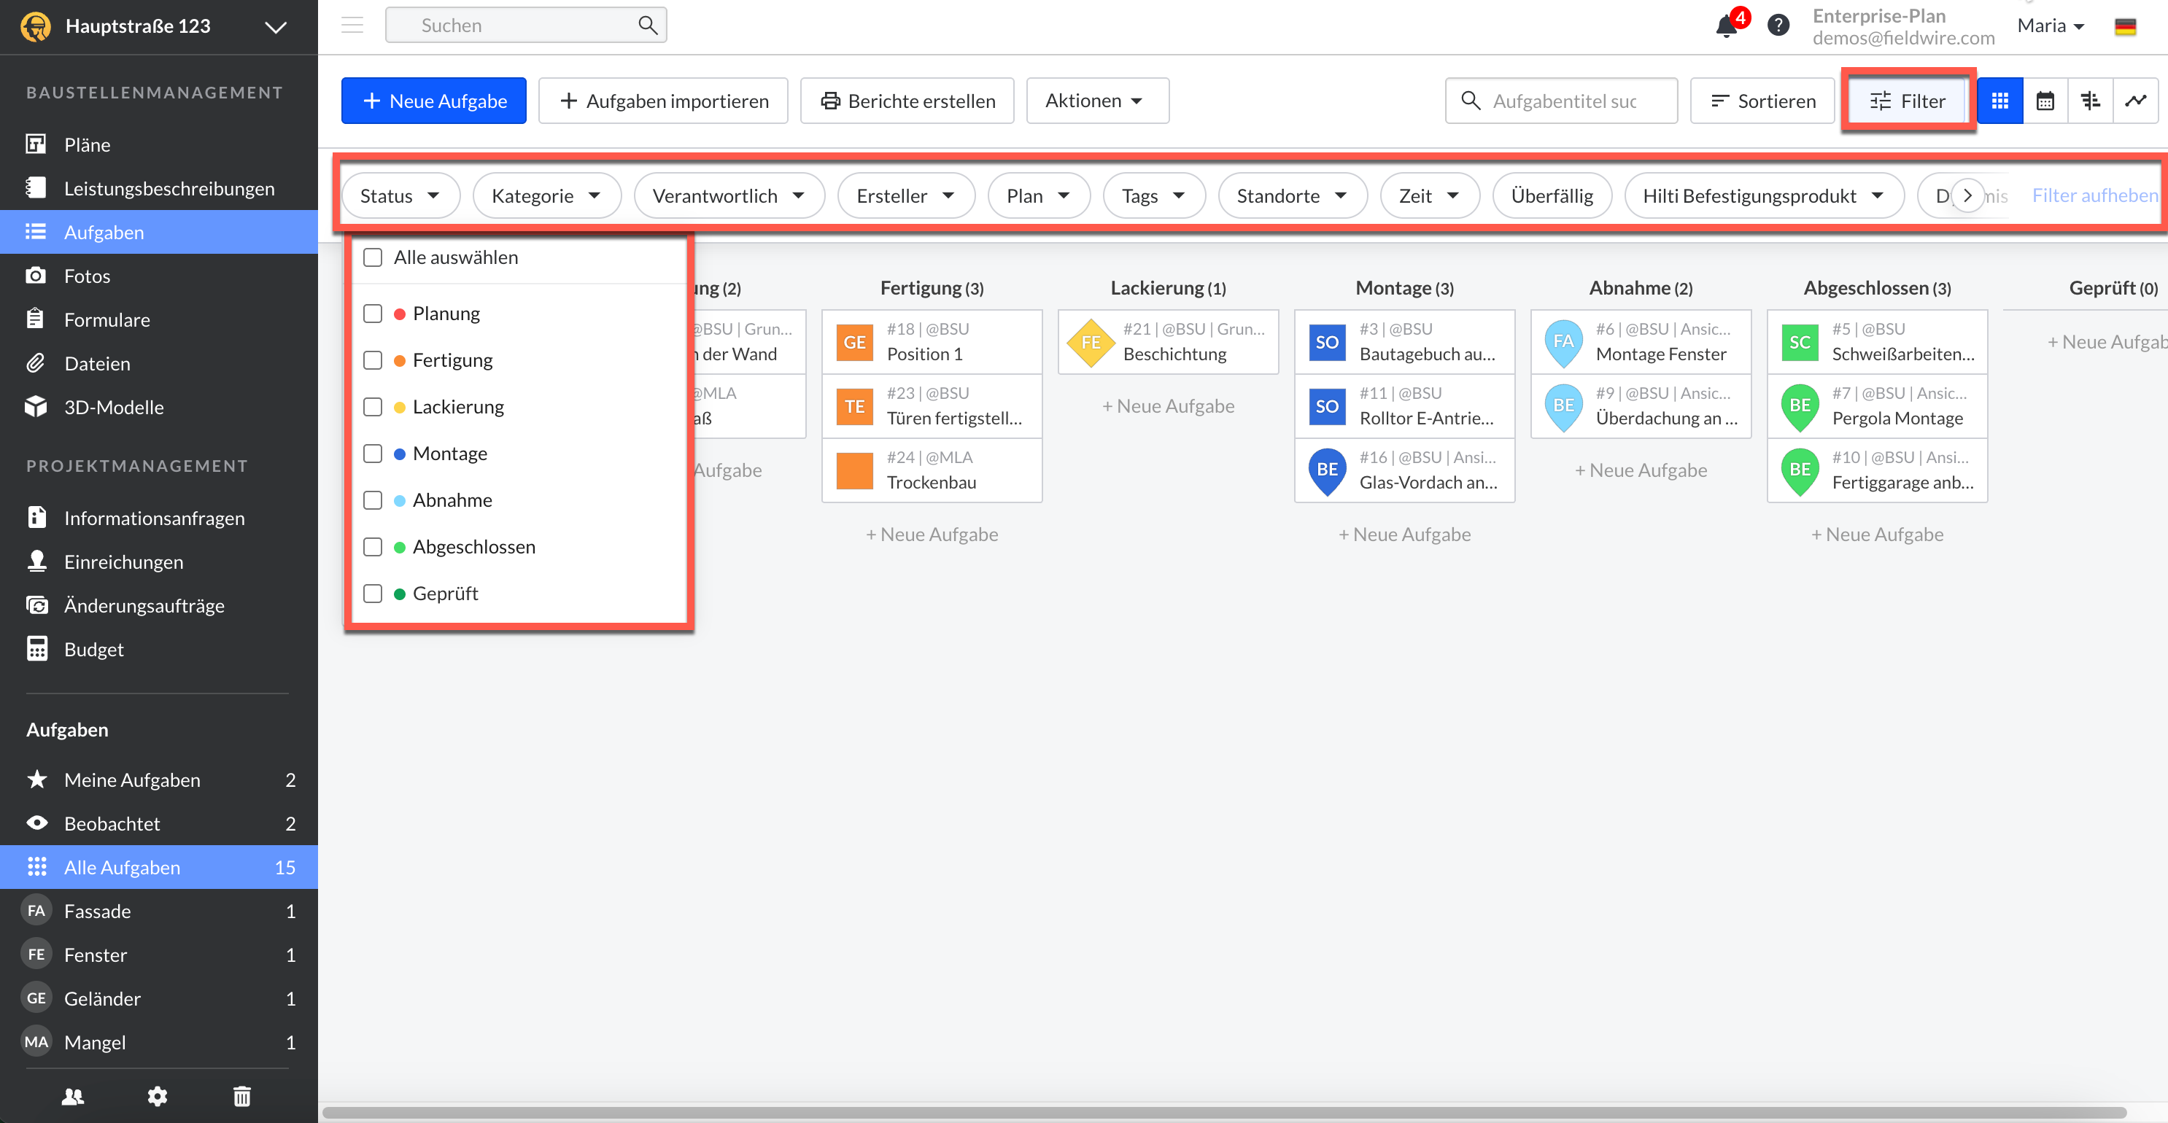This screenshot has width=2168, height=1123.
Task: Click the FA pin icon on Montage Fenster
Action: tap(1564, 342)
